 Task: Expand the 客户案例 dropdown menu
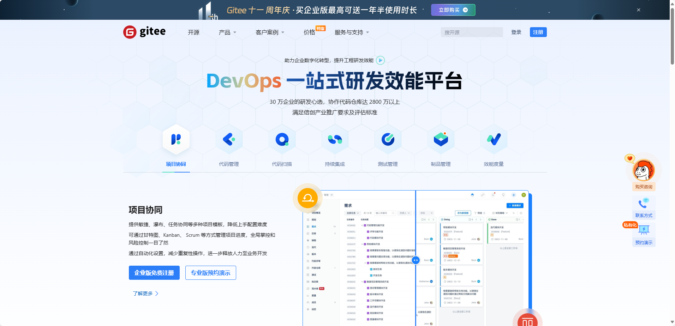(270, 32)
